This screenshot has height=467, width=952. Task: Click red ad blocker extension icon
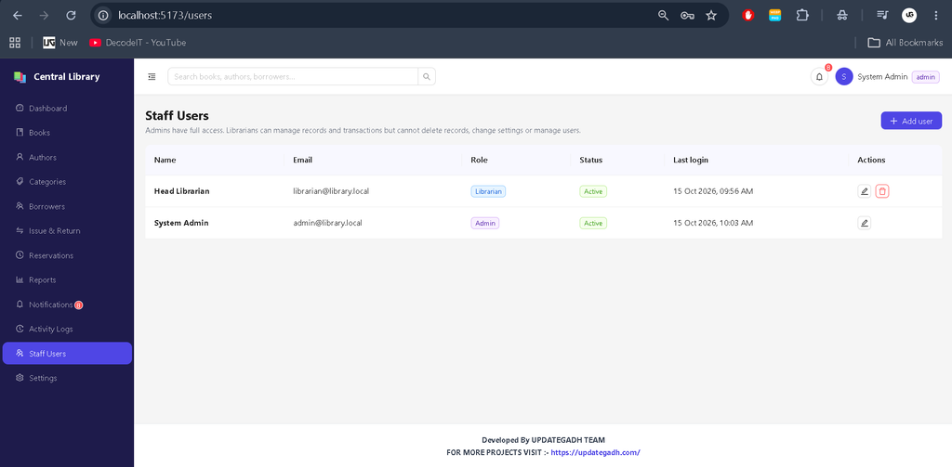(748, 16)
